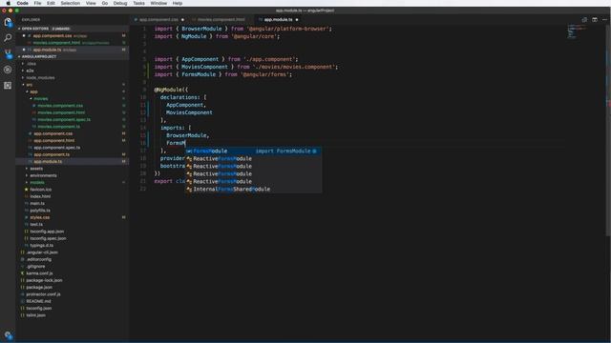Screen dimensions: 611x343
Task: Open the Explorer view in activity bar
Action: 8,22
